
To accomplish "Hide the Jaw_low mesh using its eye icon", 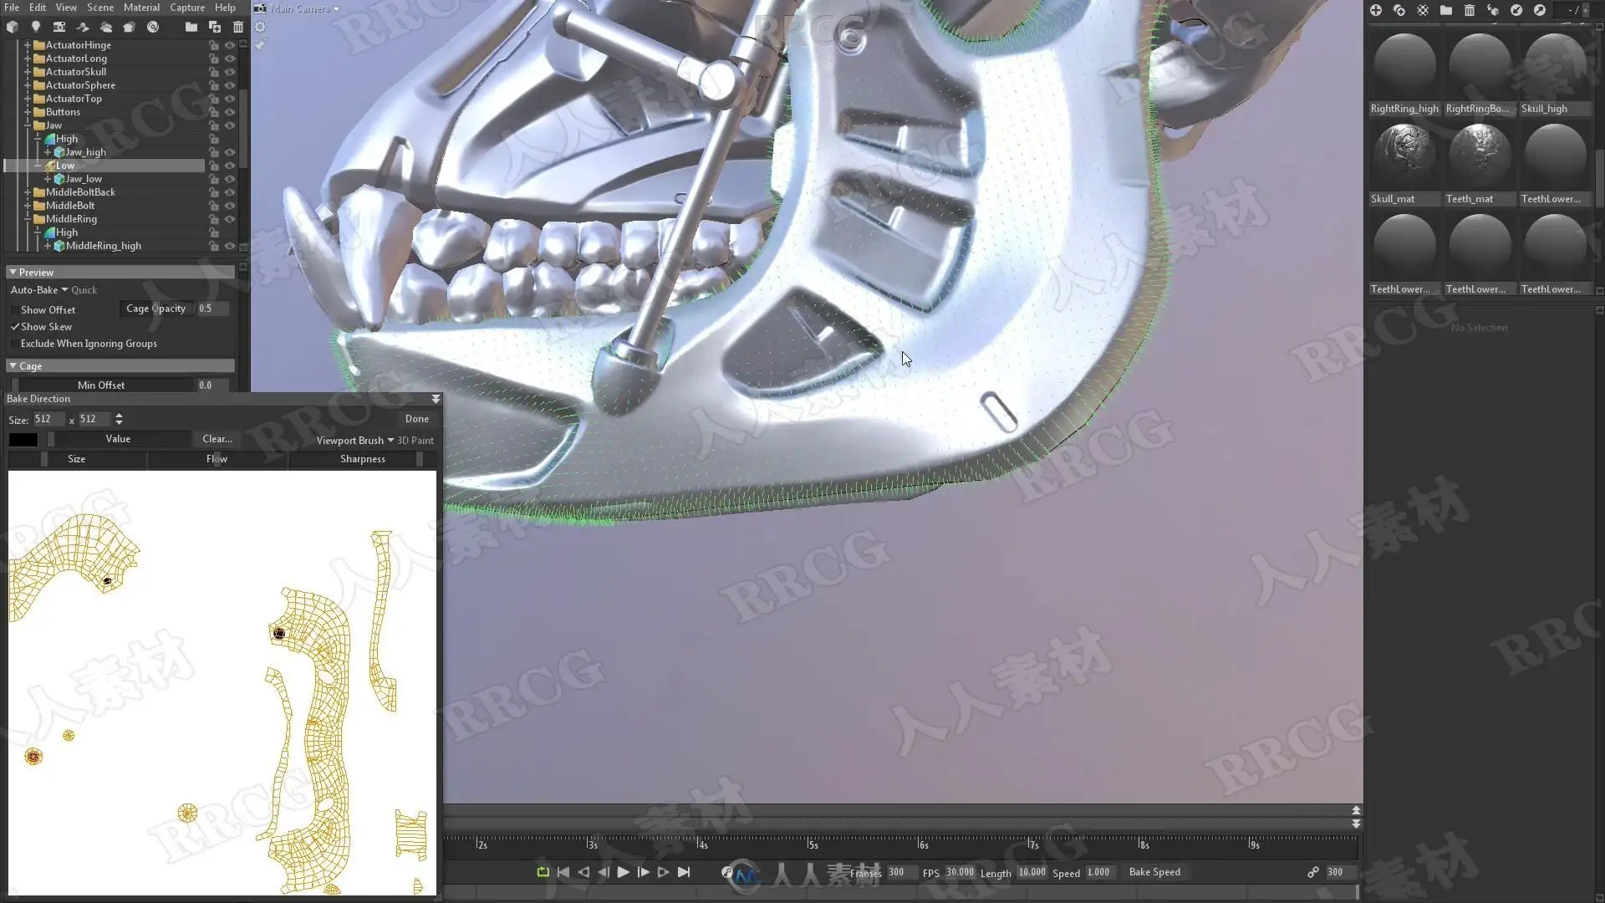I will pos(230,179).
